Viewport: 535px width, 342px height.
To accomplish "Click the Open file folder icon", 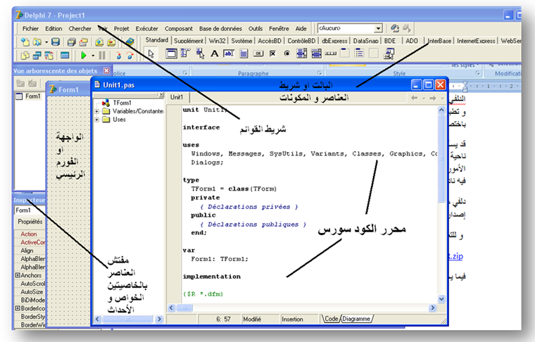I will click(37, 42).
